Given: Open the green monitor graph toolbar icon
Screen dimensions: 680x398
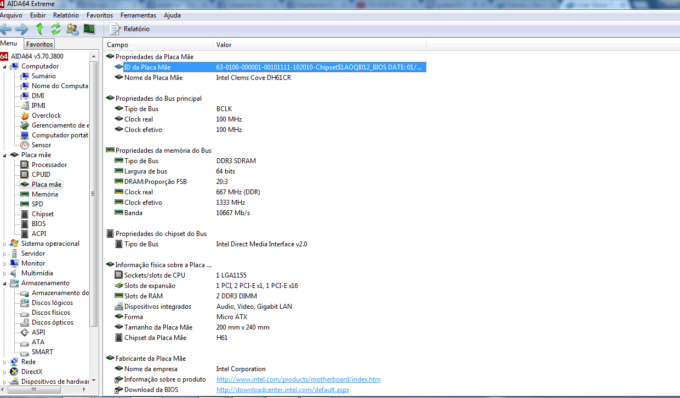Looking at the screenshot, I should point(89,29).
